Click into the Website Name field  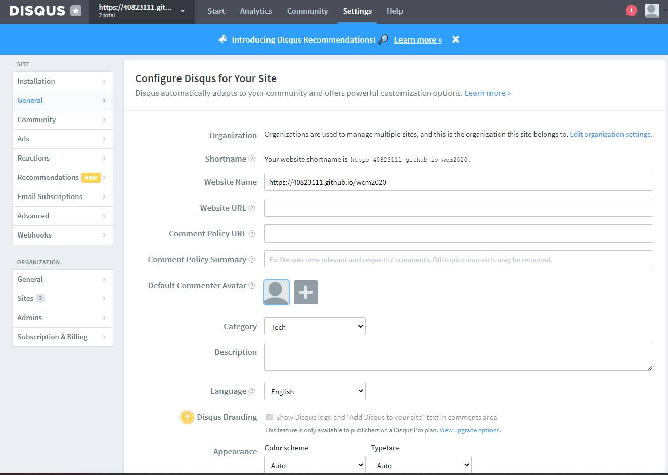(459, 182)
